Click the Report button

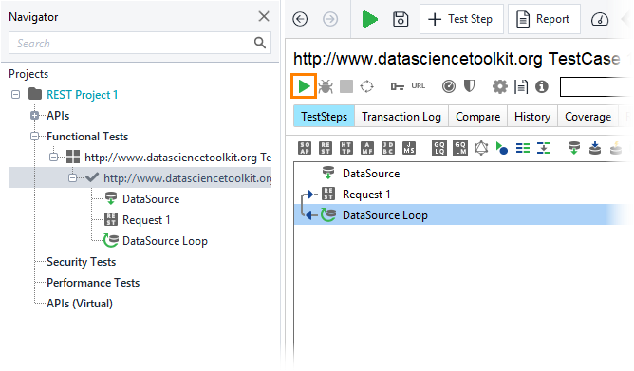pyautogui.click(x=544, y=19)
